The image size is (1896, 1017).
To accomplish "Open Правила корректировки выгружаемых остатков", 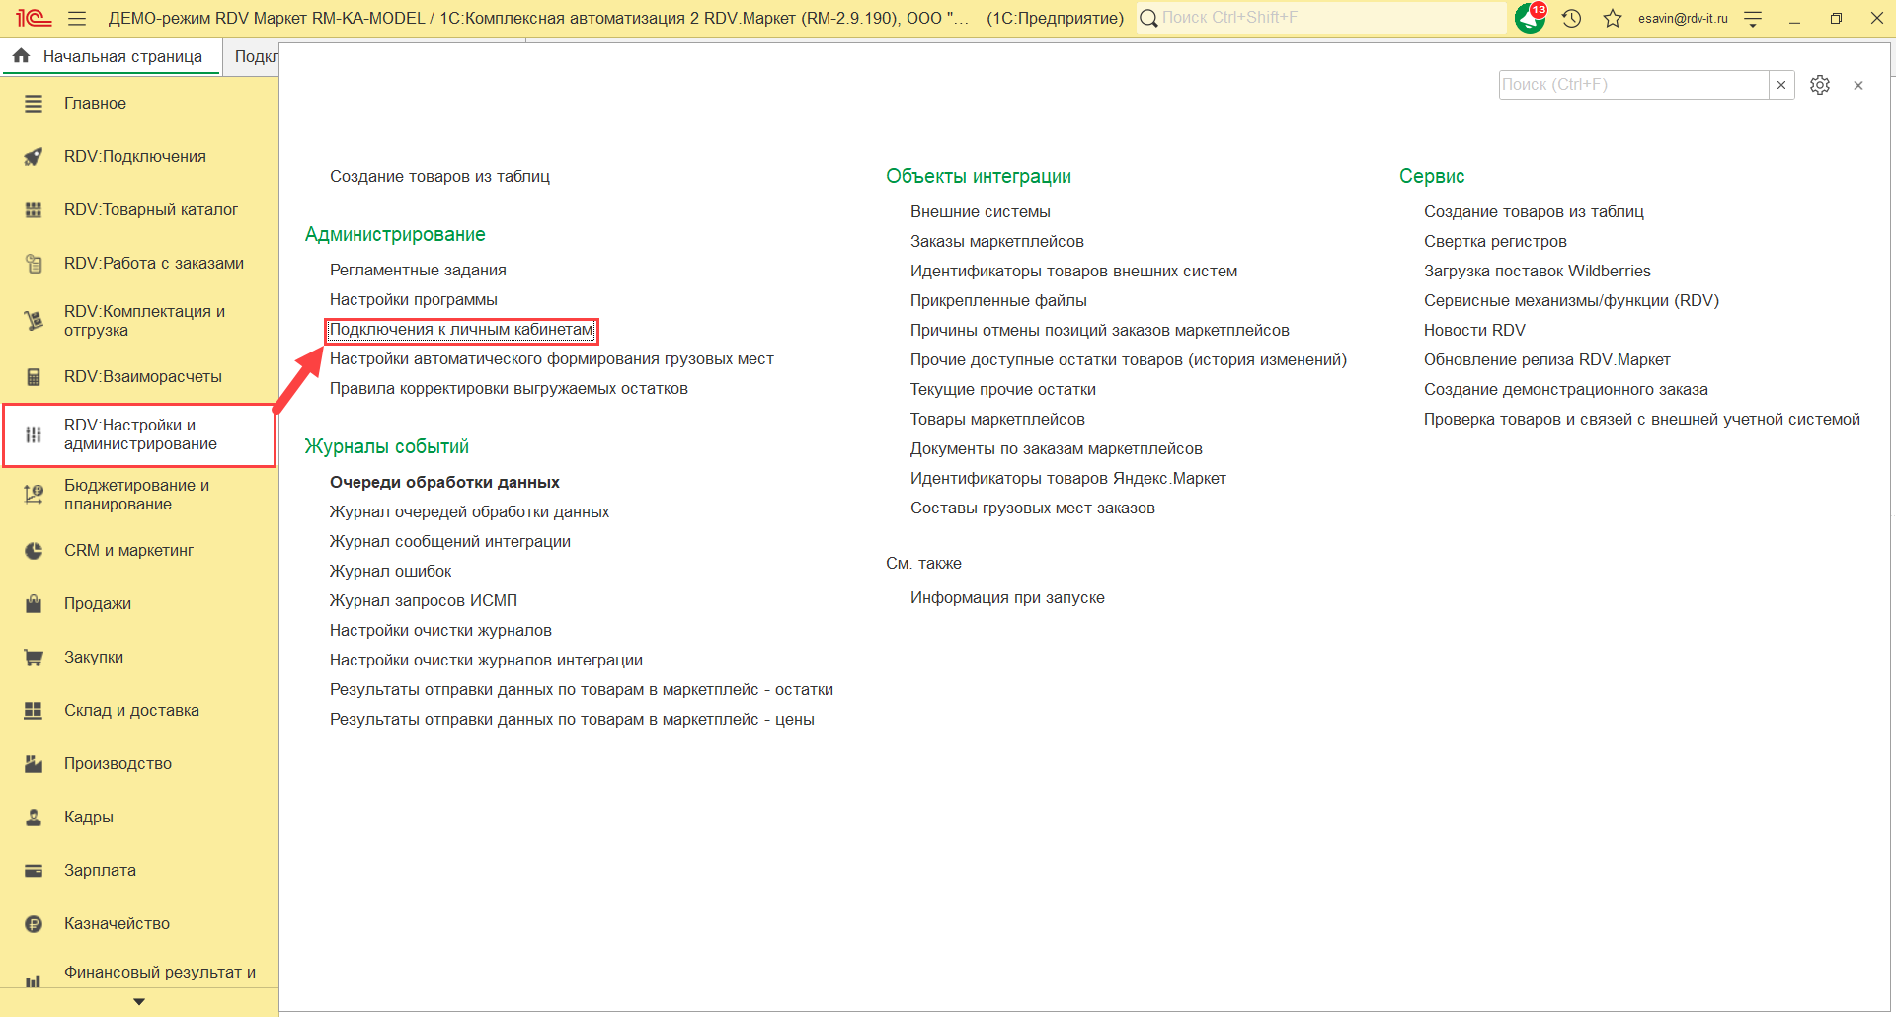I will coord(509,389).
